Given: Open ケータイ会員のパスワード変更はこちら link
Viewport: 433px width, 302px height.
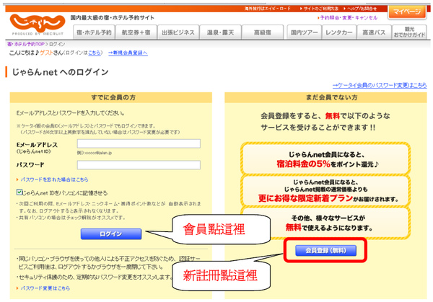Looking at the screenshot, I should coord(380,86).
